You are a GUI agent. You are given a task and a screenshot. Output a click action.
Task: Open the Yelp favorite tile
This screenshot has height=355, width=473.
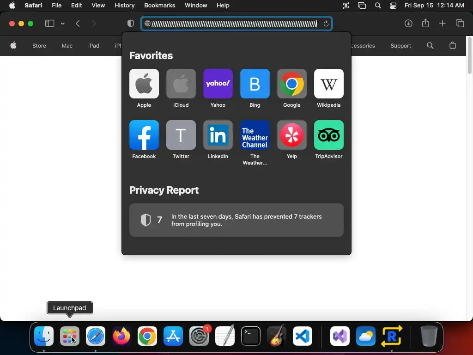click(292, 135)
